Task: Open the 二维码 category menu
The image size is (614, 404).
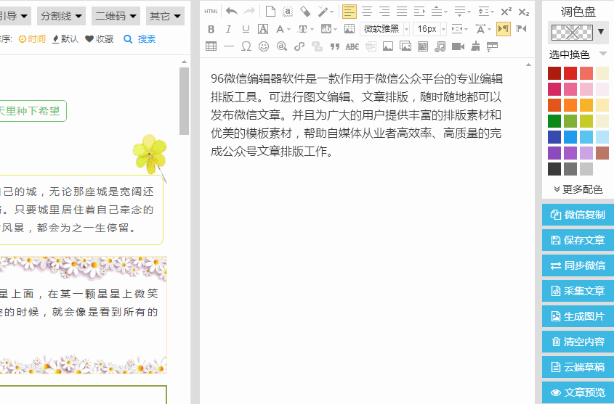Action: coord(116,16)
